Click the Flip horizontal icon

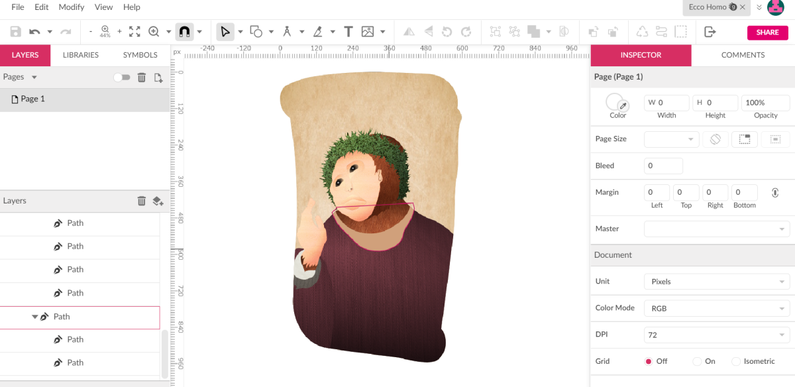click(409, 31)
